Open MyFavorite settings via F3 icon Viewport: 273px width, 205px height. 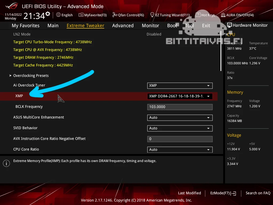tap(93, 15)
